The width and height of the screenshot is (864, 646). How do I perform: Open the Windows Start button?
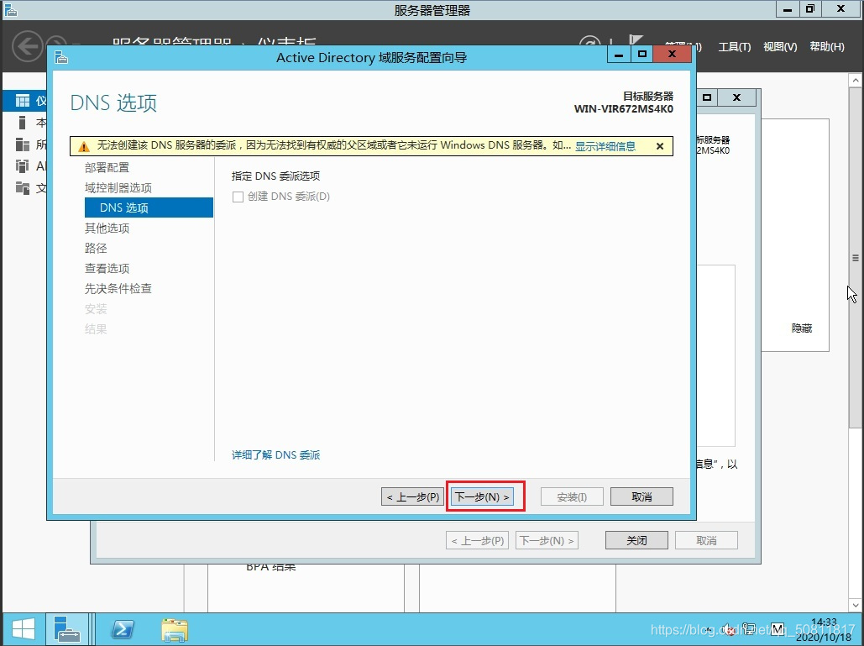pos(24,629)
